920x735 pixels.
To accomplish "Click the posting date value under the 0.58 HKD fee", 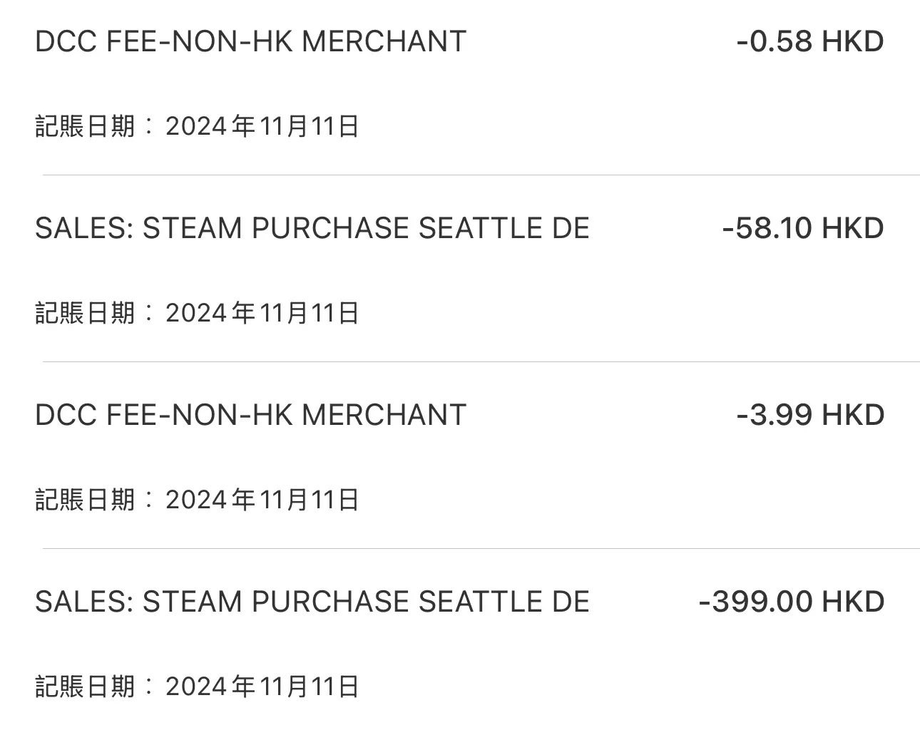I will point(262,127).
